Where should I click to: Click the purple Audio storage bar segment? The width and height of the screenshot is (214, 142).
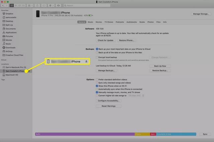click(84, 134)
